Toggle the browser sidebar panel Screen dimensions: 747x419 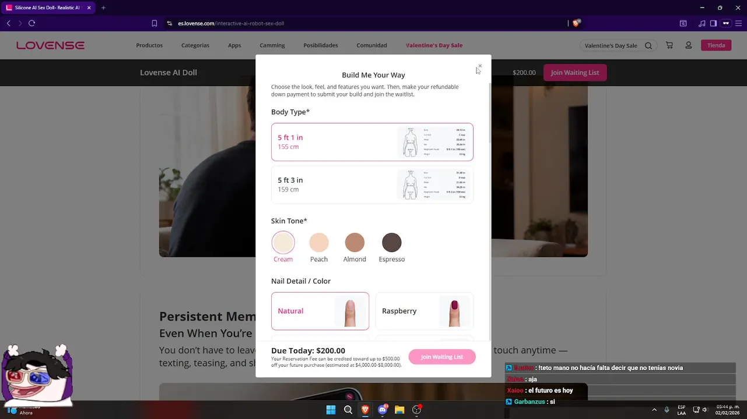[713, 23]
